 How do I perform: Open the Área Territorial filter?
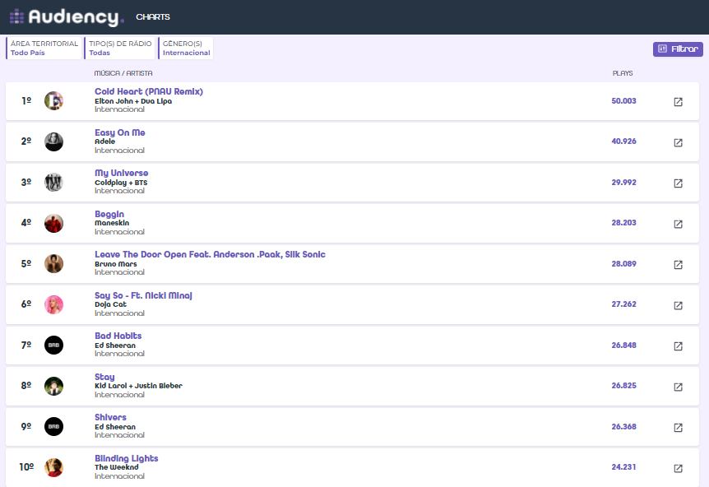(44, 48)
